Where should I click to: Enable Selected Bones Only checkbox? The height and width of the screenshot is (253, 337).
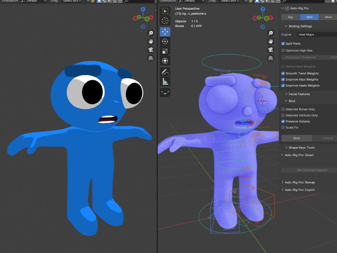(283, 109)
